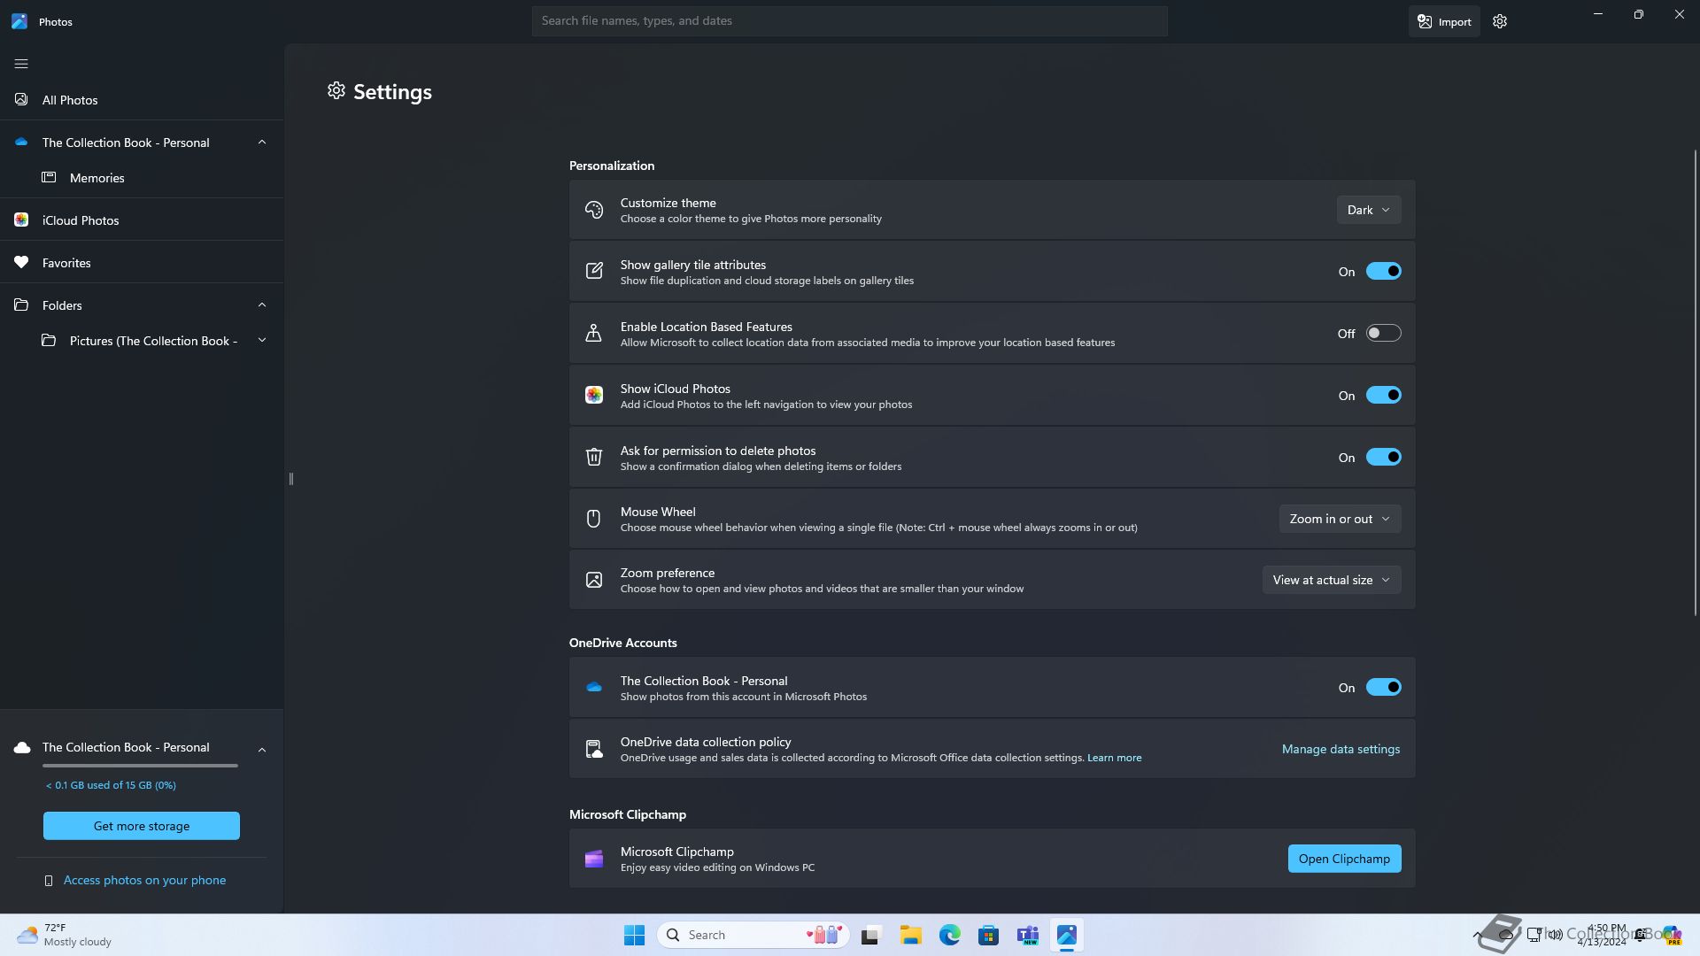Click Get more storage button
This screenshot has height=956, width=1700.
[142, 826]
